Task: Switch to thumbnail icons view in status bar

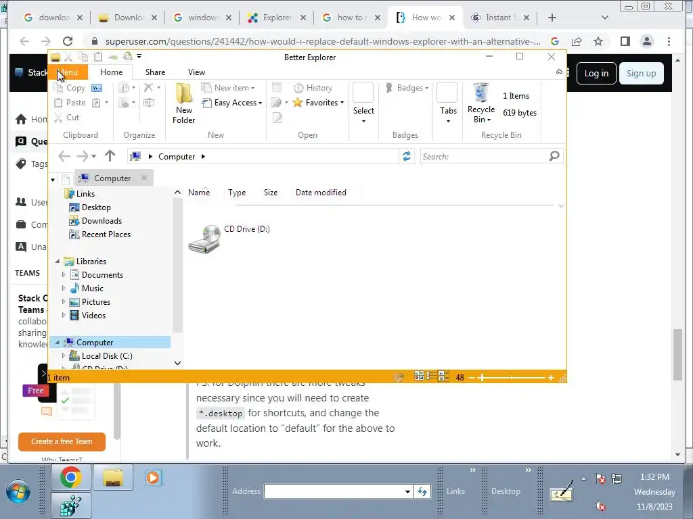Action: tap(419, 376)
